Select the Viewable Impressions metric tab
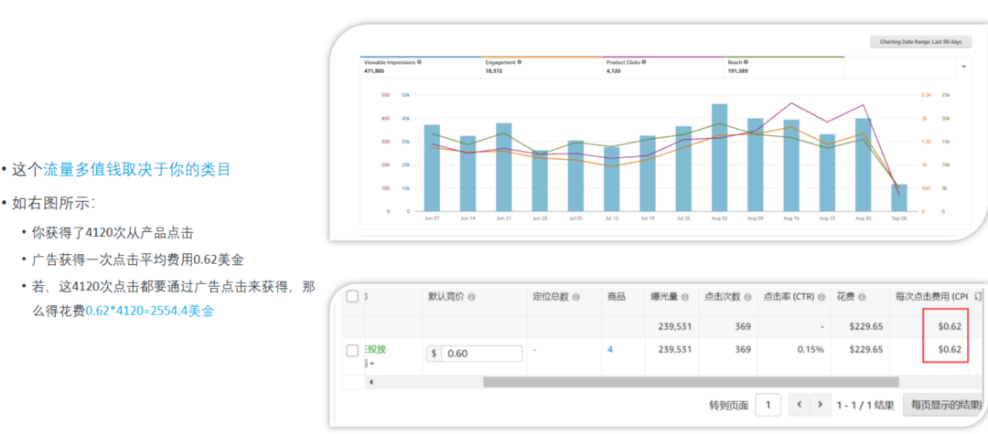This screenshot has height=434, width=988. [x=420, y=67]
